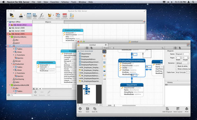Click the Add Diagram icon
This screenshot has width=197, height=120.
pyautogui.click(x=167, y=110)
